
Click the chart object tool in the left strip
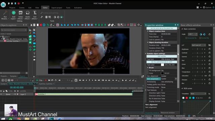tap(30, 30)
